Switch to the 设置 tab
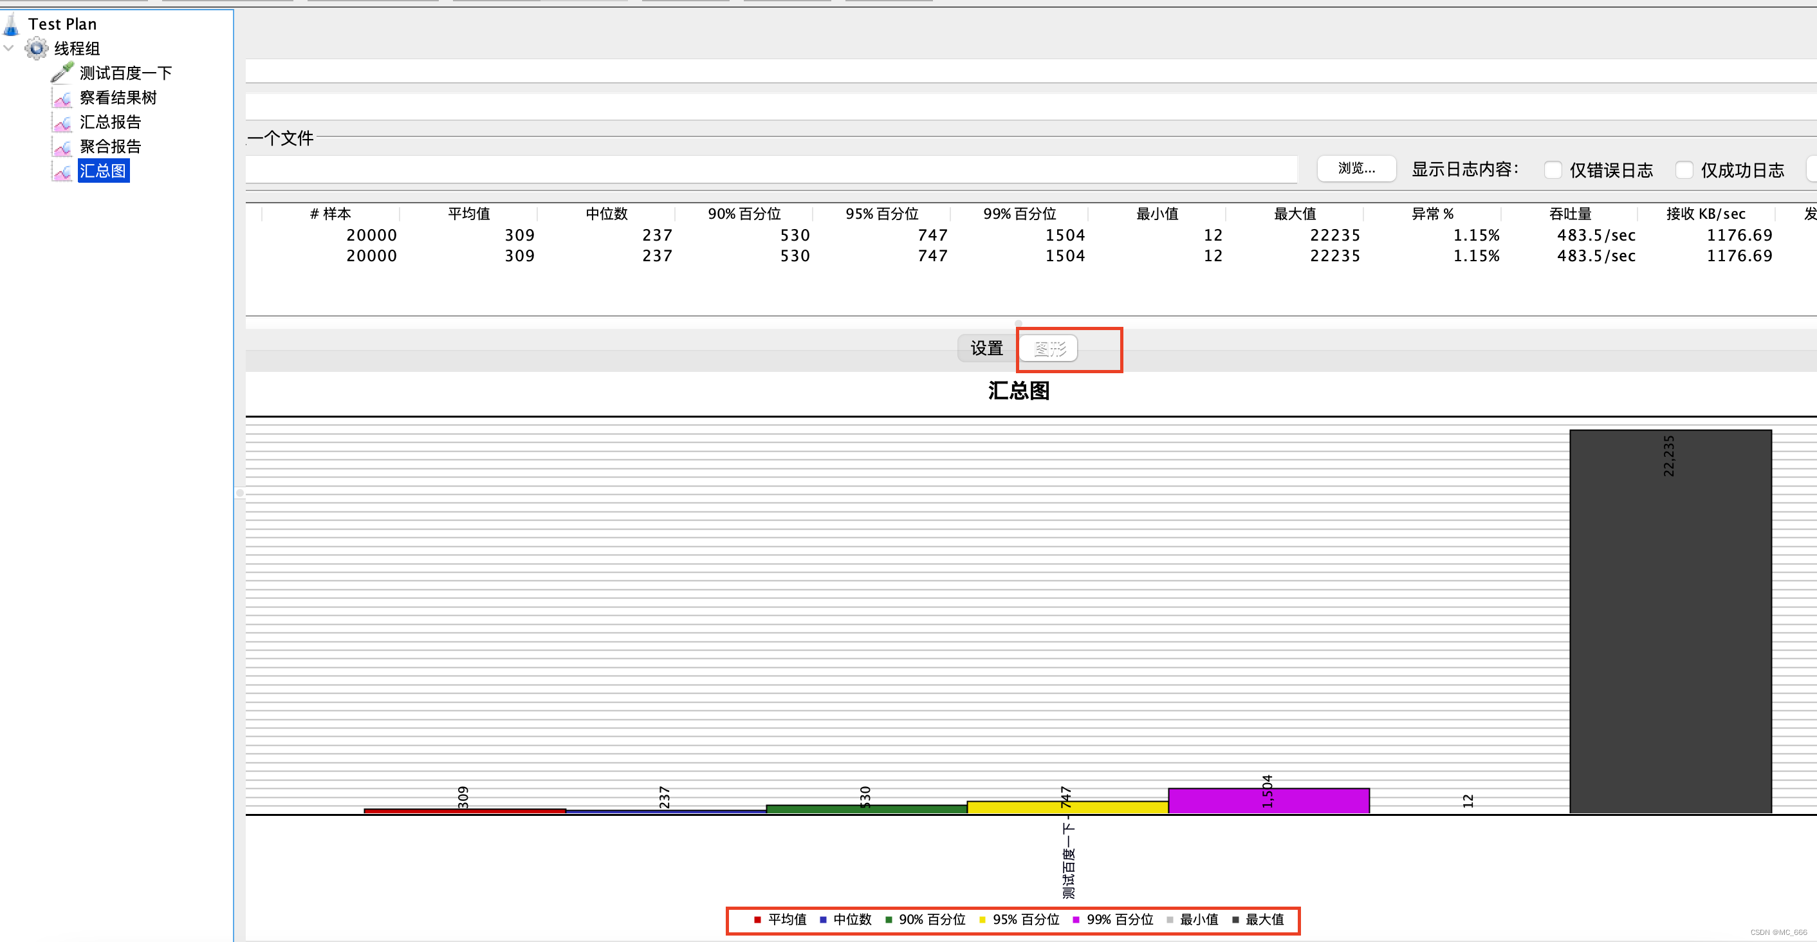 point(986,349)
